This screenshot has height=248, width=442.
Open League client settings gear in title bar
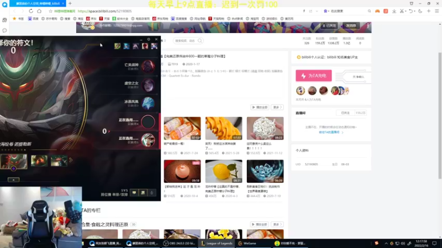point(149,39)
